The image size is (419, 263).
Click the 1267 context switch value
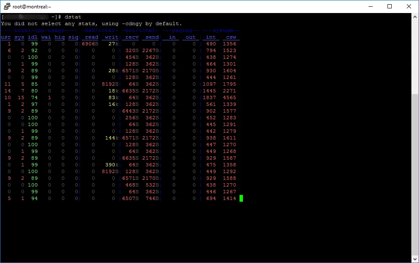[229, 192]
